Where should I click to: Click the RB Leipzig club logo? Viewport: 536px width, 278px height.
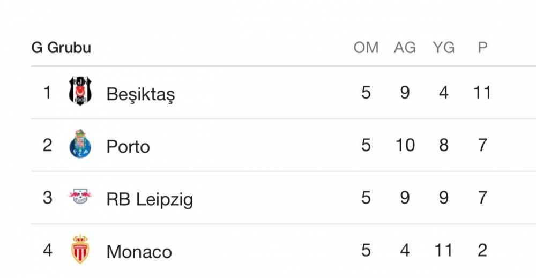pyautogui.click(x=80, y=197)
